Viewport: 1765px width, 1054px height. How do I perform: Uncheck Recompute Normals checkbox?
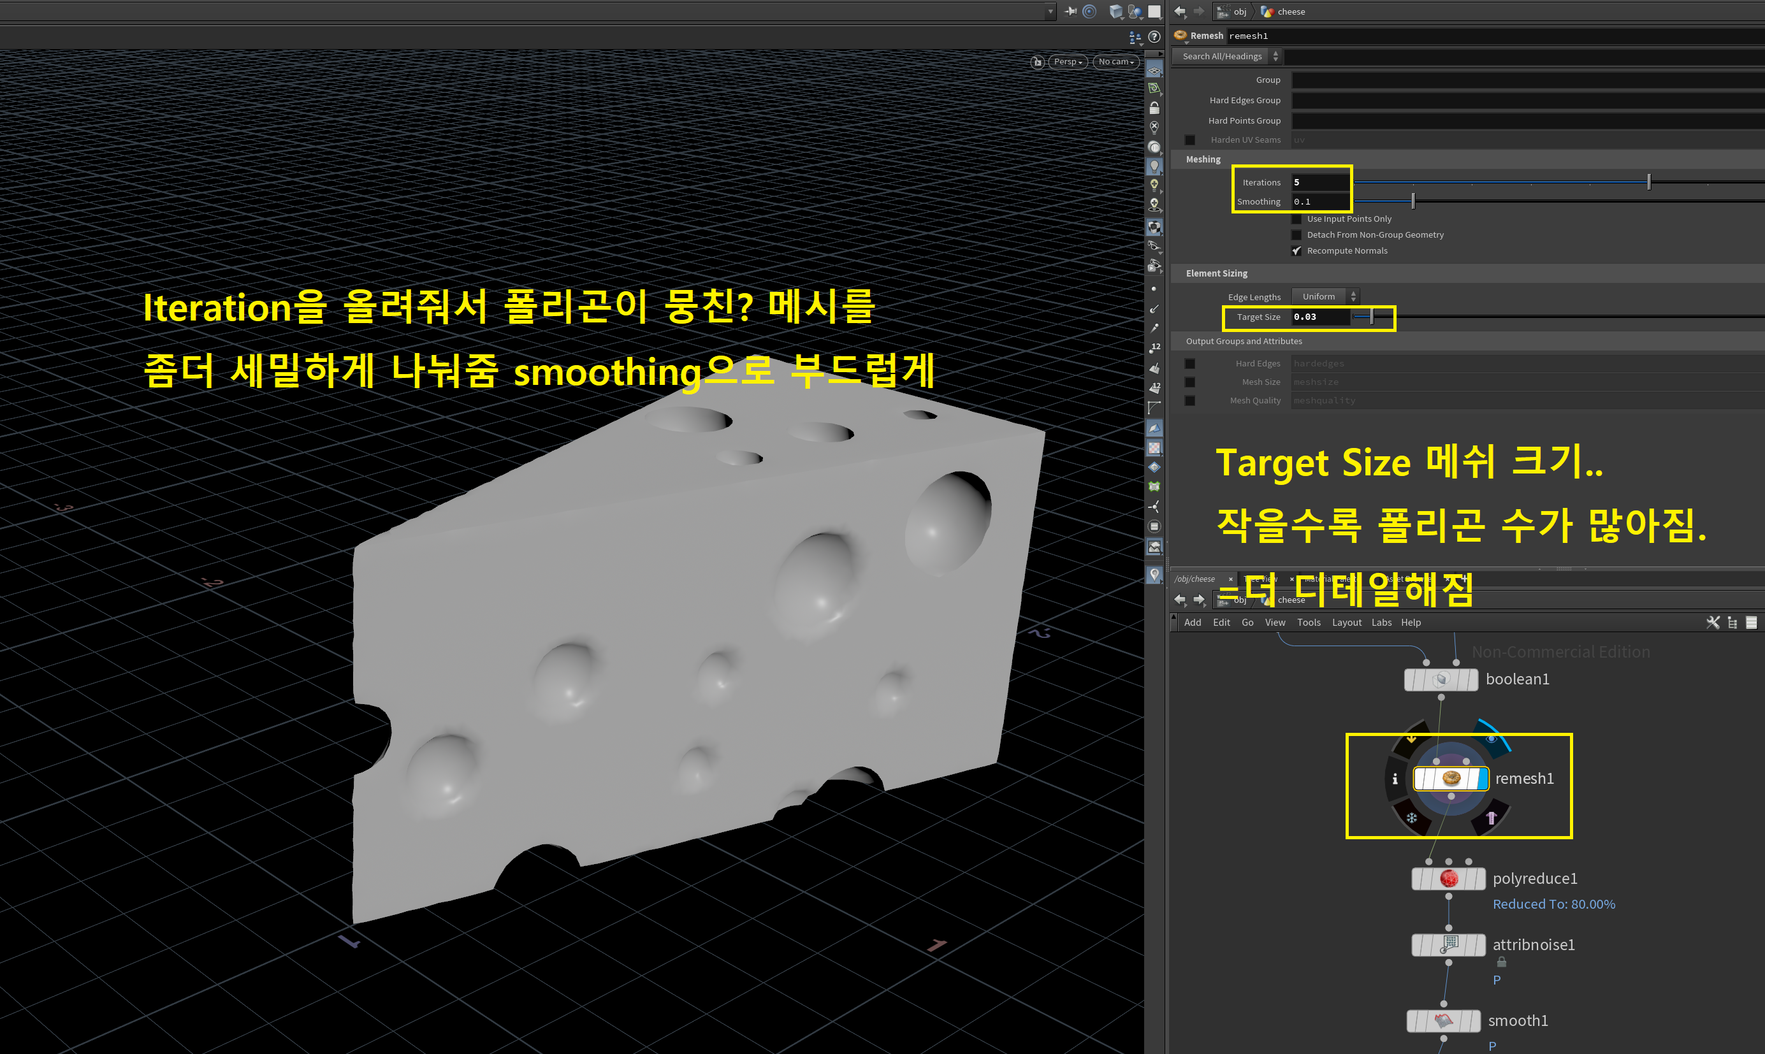[x=1297, y=250]
